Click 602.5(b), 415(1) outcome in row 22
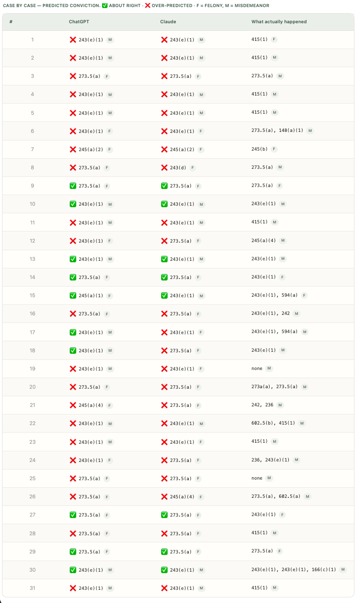This screenshot has height=603, width=356. 273,423
